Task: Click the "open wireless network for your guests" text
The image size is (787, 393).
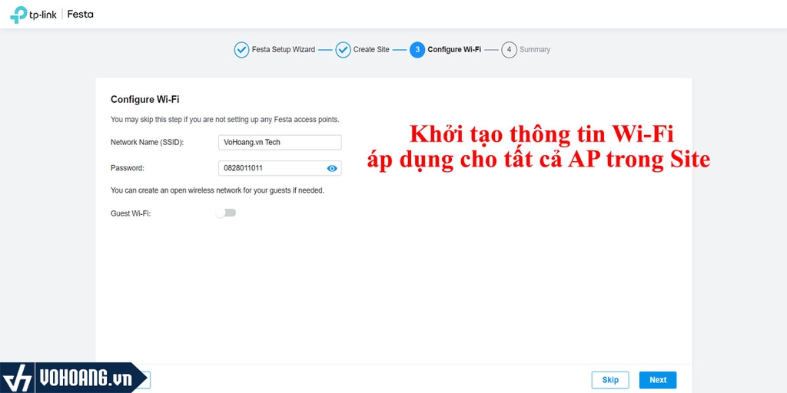Action: [x=218, y=191]
